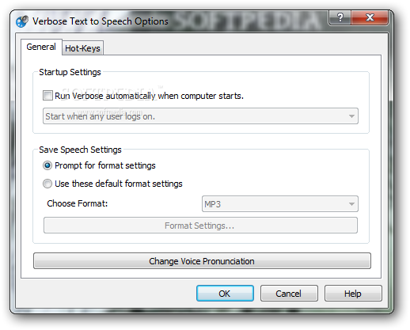Image resolution: width=410 pixels, height=330 pixels.
Task: Click Change Voice Pronunciation button
Action: [202, 261]
